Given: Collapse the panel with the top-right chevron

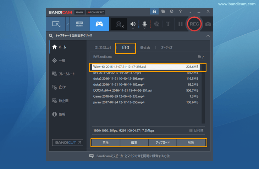Looking at the screenshot, I should (x=208, y=36).
